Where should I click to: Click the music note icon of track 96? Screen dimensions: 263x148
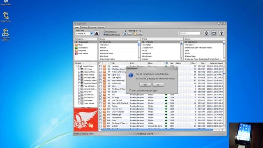[x=104, y=97]
